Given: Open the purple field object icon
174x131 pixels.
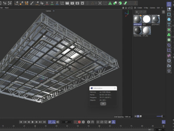Looking at the screenshot, I should click(x=169, y=50).
